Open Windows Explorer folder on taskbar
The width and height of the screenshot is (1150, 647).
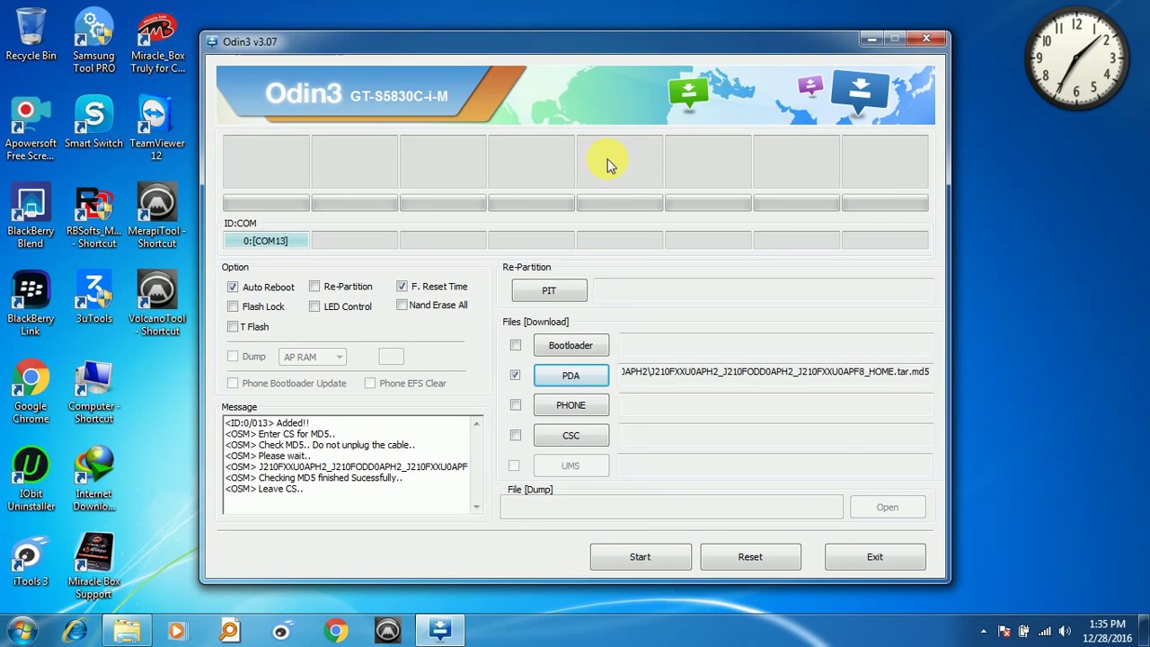(127, 631)
